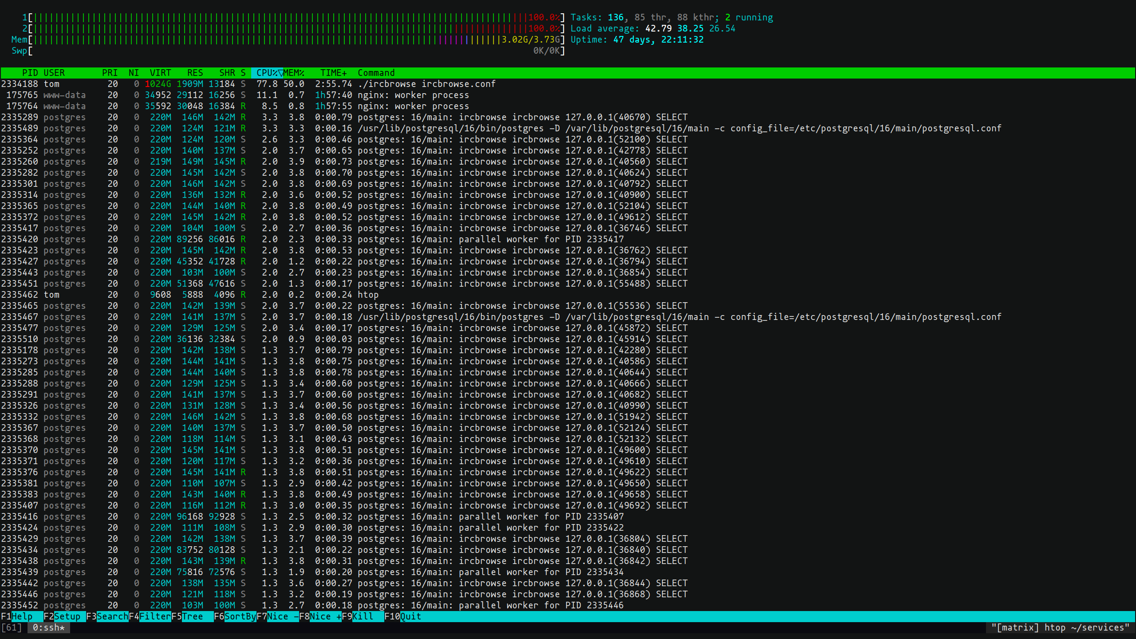Select tmux window tab 0:ssh
The width and height of the screenshot is (1136, 639).
tap(48, 627)
